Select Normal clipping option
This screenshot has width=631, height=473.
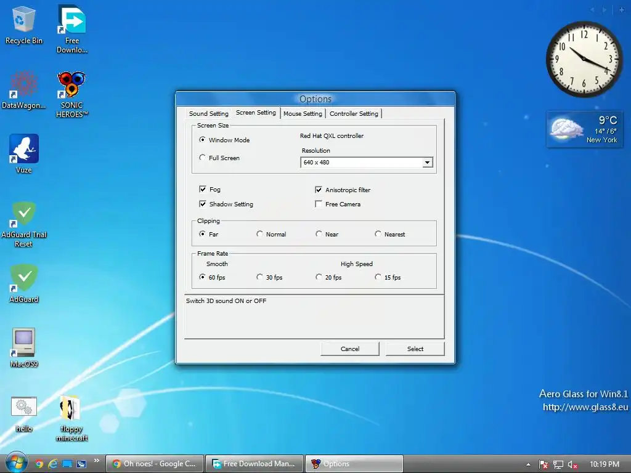[x=260, y=234]
